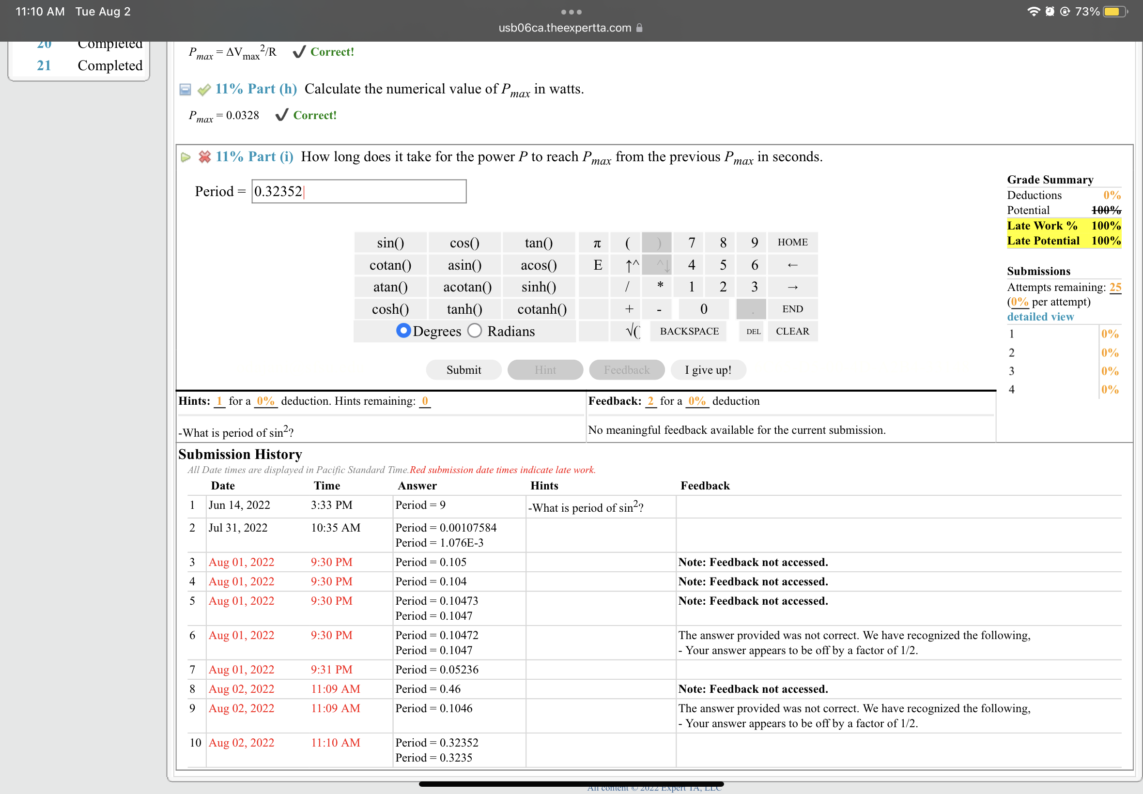Click in the Period answer input field
This screenshot has height=794, width=1143.
pos(358,192)
